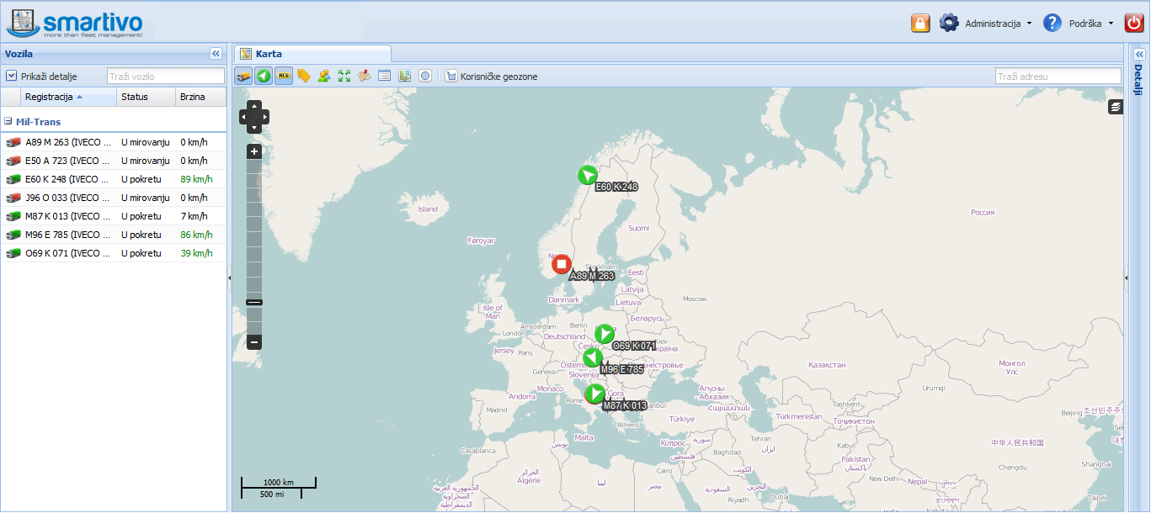Click the yellow tag icon in map toolbar
The width and height of the screenshot is (1151, 513).
click(304, 76)
